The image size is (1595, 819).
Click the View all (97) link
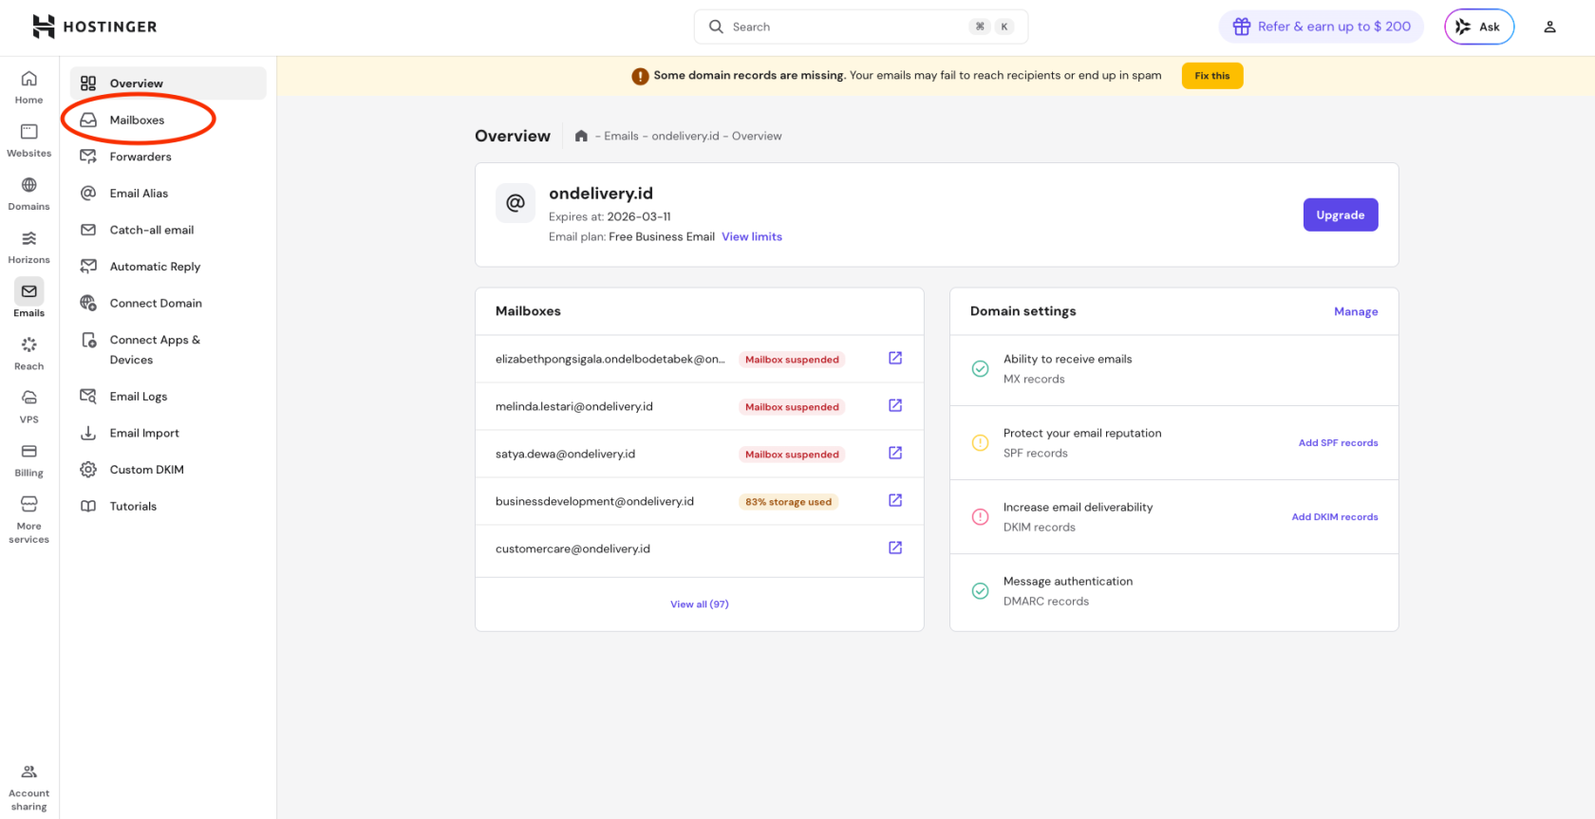(x=699, y=605)
